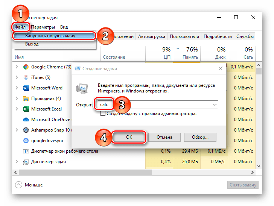The width and height of the screenshot is (274, 206).
Task: Switch to the Автозагрузка tab
Action: click(152, 36)
